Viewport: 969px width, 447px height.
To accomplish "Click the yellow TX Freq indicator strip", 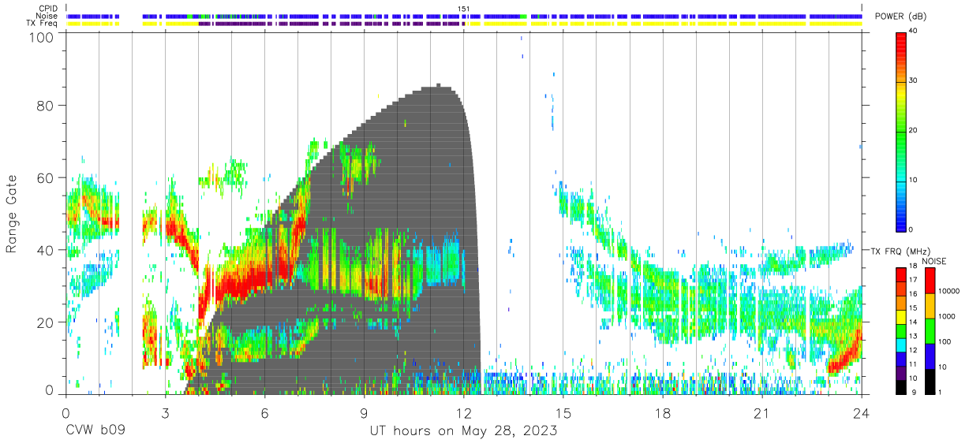I will (464, 24).
